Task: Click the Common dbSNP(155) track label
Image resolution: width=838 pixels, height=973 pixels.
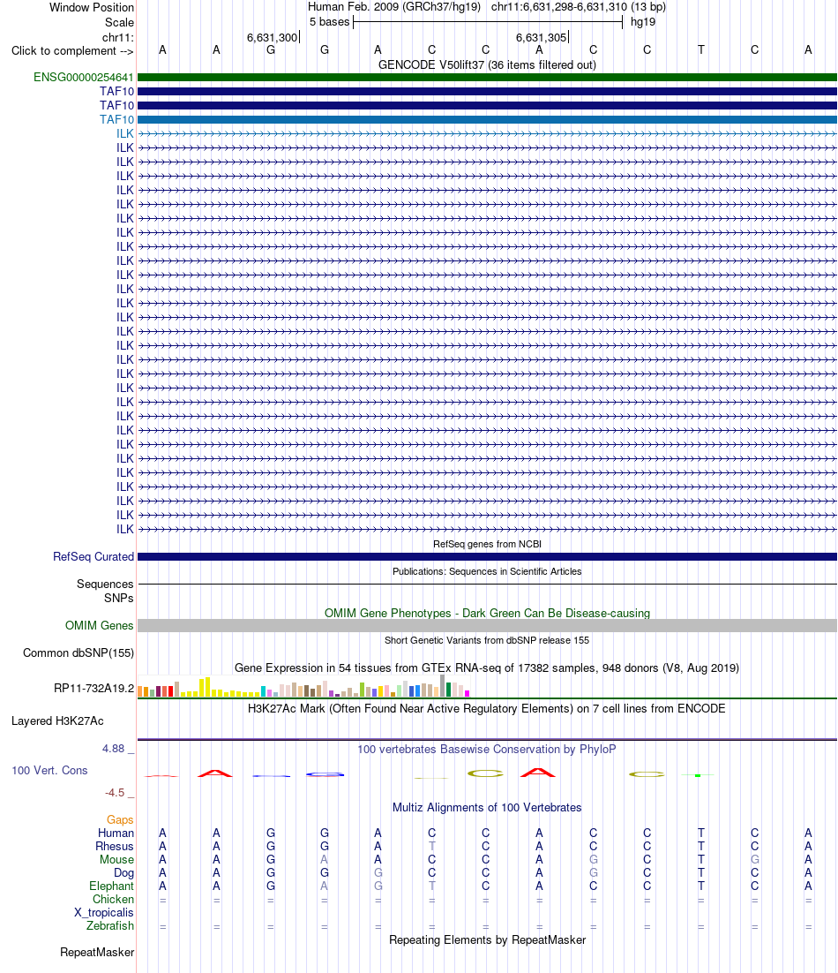Action: [79, 652]
